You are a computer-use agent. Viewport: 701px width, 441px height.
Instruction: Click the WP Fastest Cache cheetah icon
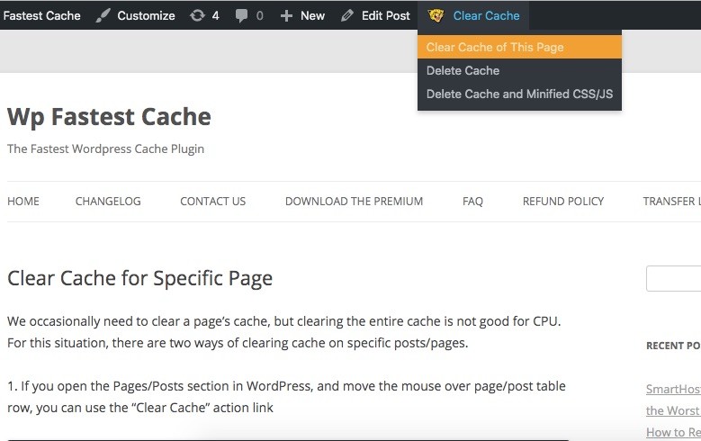coord(436,15)
